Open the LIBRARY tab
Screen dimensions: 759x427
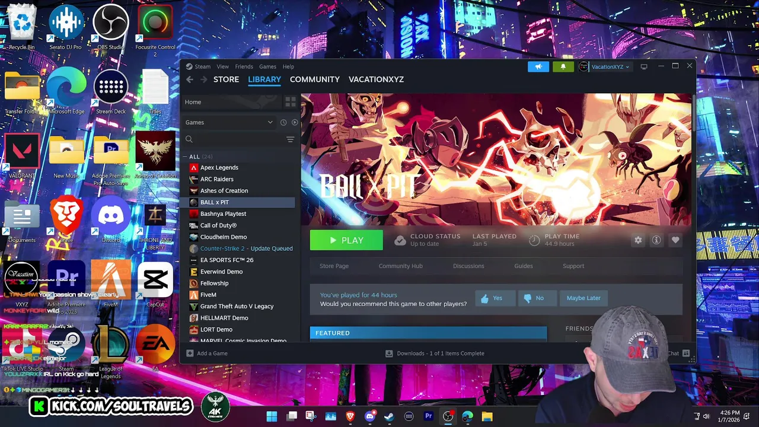(264, 79)
